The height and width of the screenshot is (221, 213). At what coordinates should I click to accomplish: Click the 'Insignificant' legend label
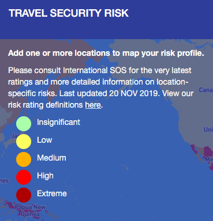(x=58, y=122)
